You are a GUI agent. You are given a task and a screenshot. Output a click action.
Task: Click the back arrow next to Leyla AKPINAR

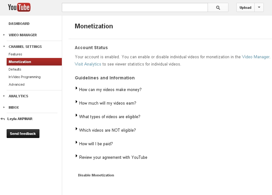(x=3, y=119)
